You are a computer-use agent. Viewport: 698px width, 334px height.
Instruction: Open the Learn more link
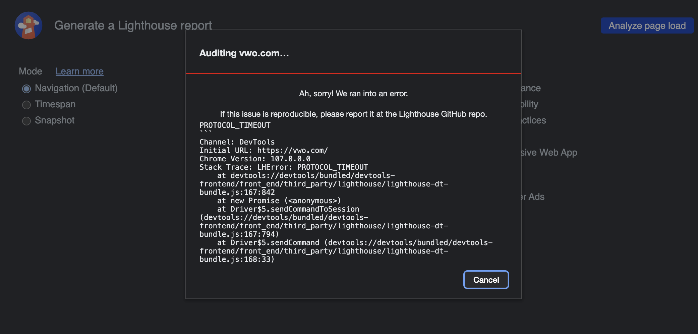[79, 71]
